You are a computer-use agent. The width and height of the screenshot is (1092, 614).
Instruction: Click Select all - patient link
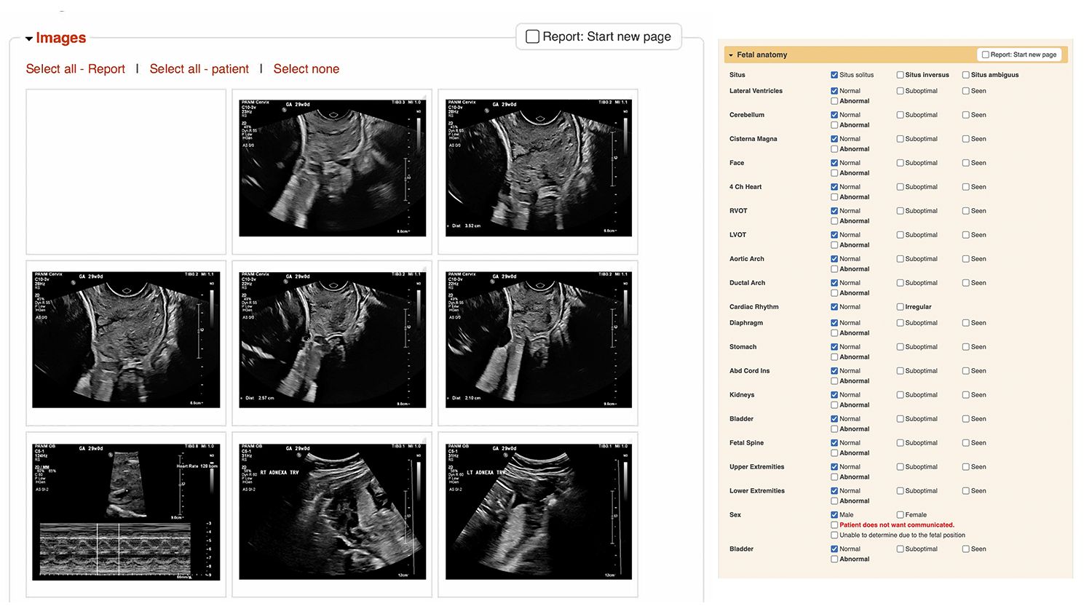(199, 69)
